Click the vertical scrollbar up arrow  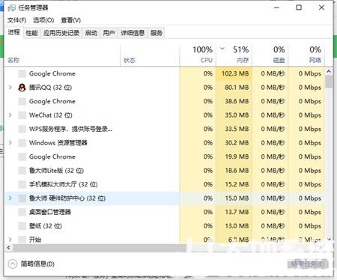click(x=329, y=72)
